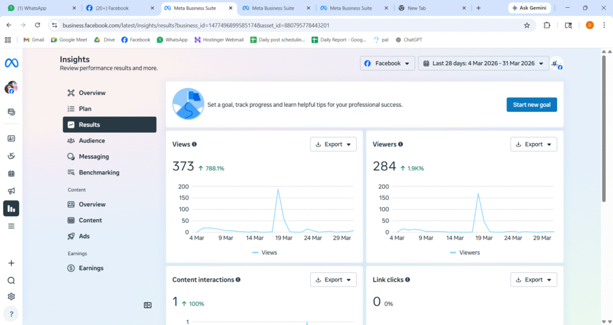The image size is (613, 325).
Task: Click the Ask Gemini button
Action: pyautogui.click(x=530, y=8)
